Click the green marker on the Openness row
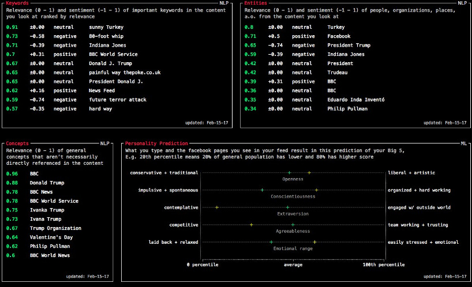Screen dimensions: 472x287 [x=290, y=173]
